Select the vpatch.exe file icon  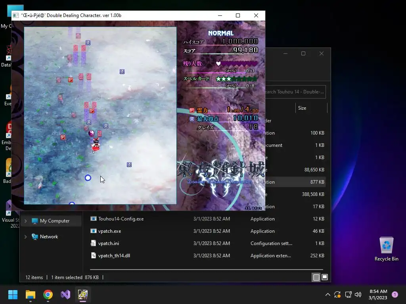coord(94,231)
